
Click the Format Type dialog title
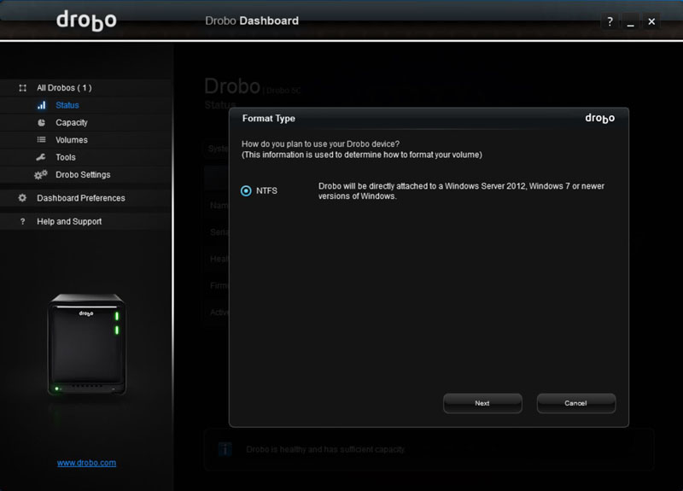[269, 119]
